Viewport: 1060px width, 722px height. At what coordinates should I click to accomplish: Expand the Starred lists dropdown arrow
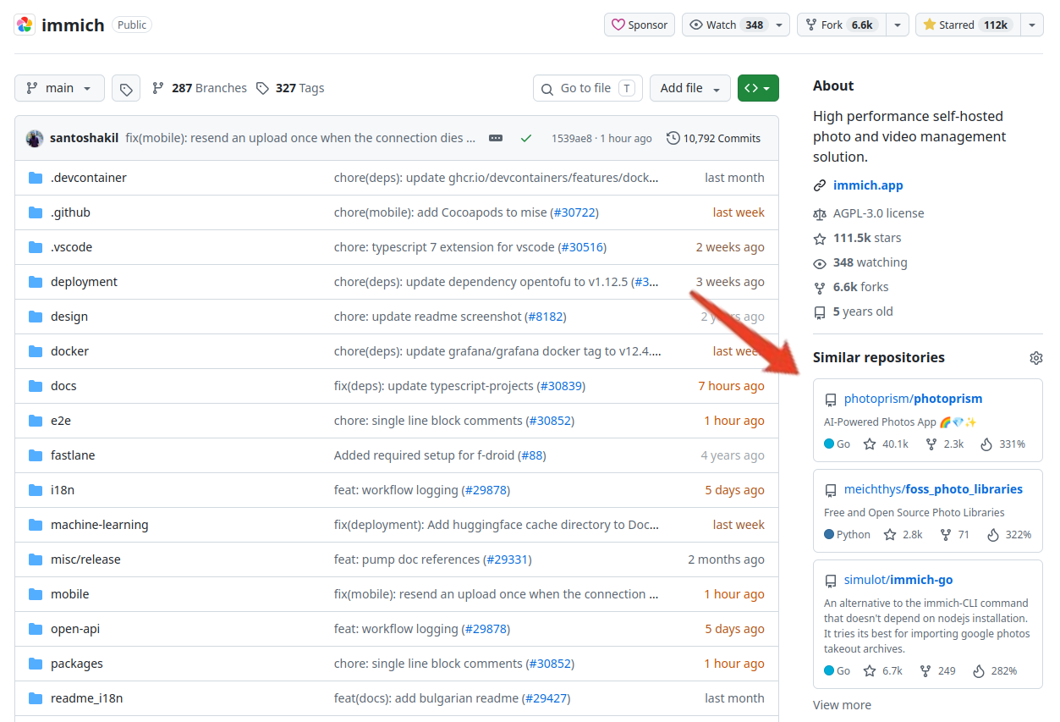(x=1031, y=25)
